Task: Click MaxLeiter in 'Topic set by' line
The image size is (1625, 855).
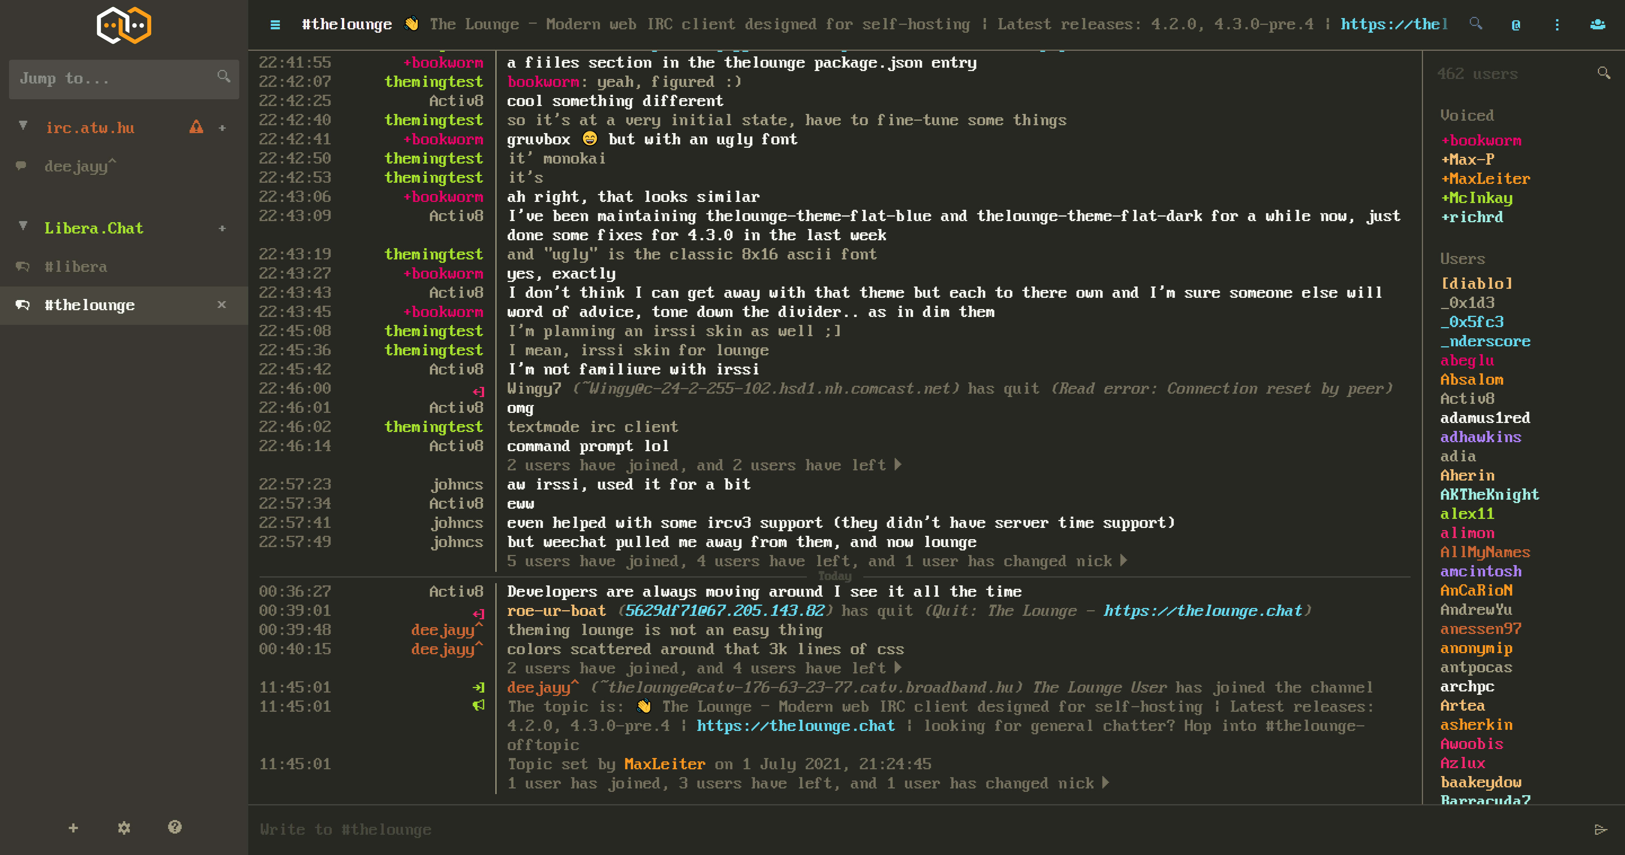Action: pyautogui.click(x=664, y=764)
